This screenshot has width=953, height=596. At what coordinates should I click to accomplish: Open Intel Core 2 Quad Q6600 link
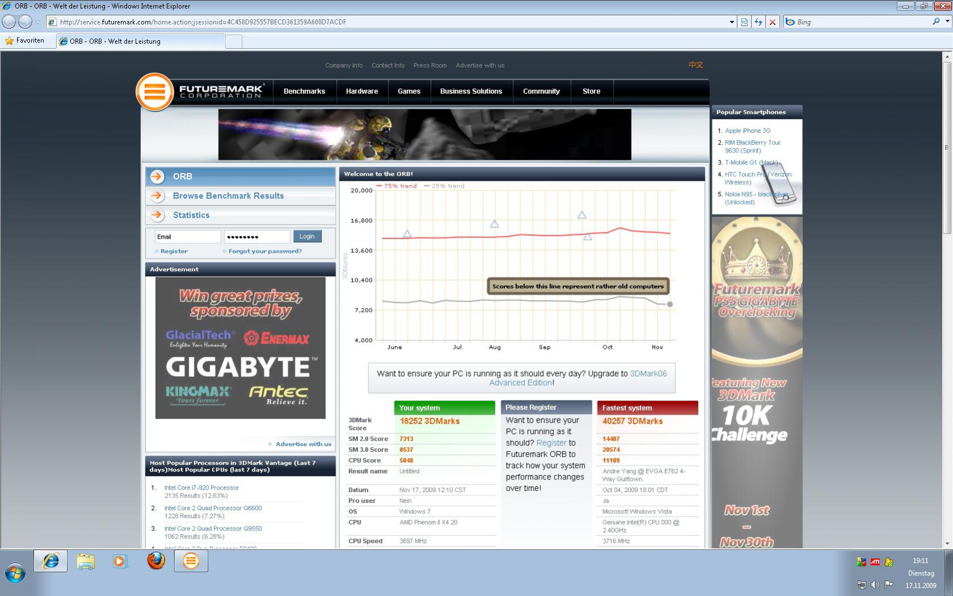coord(213,508)
